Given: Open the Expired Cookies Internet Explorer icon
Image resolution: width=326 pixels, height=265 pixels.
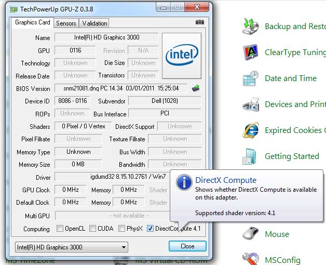Looking at the screenshot, I should click(x=251, y=130).
